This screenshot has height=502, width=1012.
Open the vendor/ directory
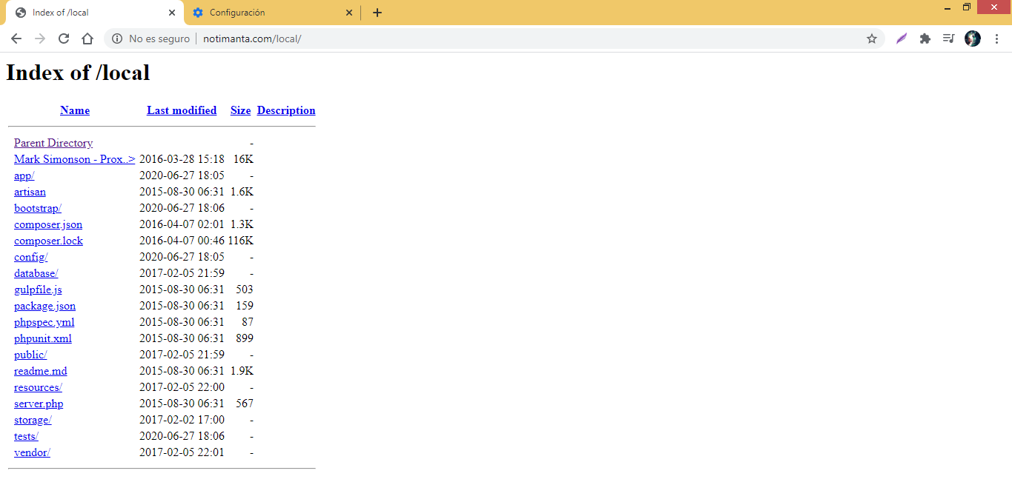tap(32, 452)
